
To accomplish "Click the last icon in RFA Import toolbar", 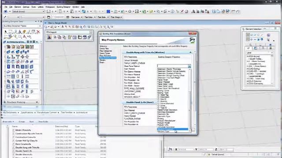I will coord(89,37).
